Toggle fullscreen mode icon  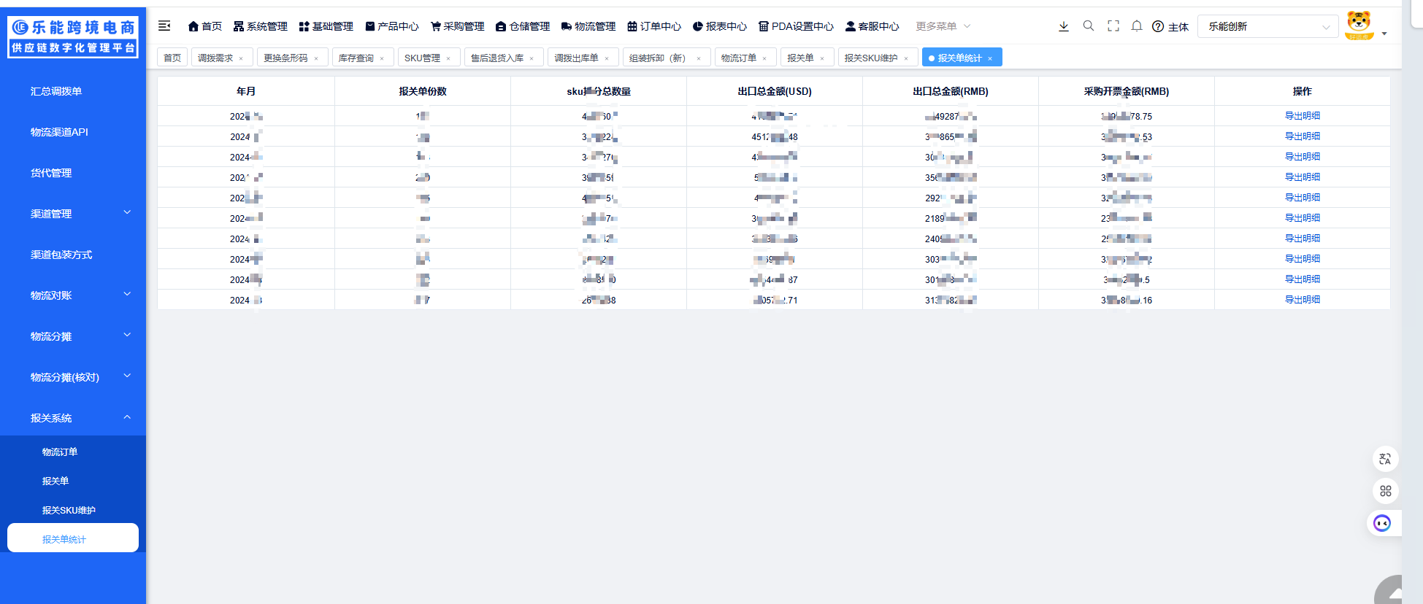tap(1113, 26)
